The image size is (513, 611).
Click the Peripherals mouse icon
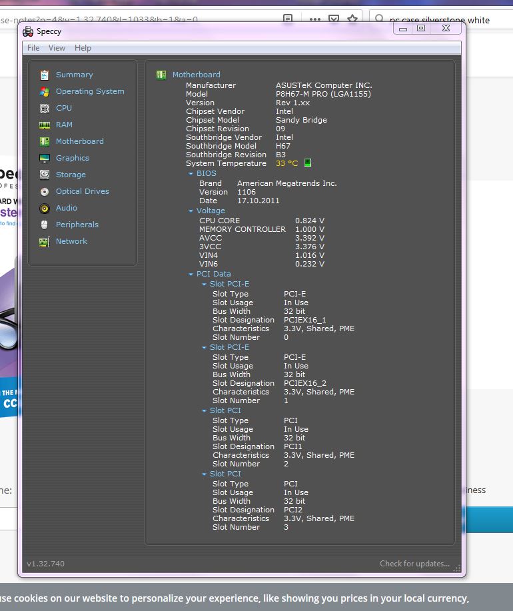click(45, 225)
